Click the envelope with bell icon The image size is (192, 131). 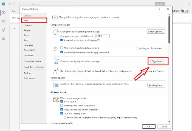(56, 100)
